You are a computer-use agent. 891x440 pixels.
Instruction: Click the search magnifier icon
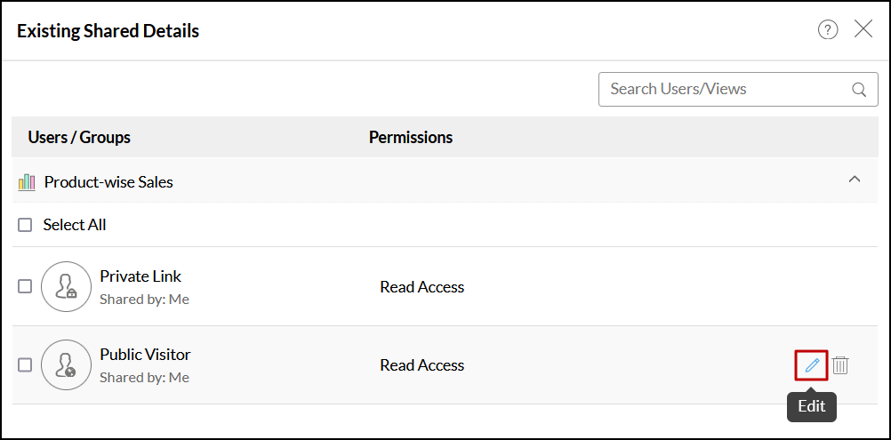point(859,89)
